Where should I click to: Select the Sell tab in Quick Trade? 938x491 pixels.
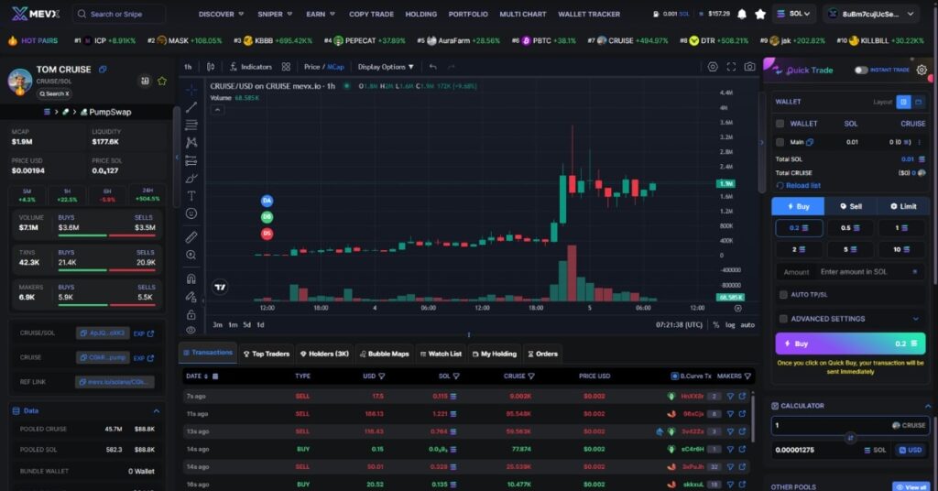[851, 206]
